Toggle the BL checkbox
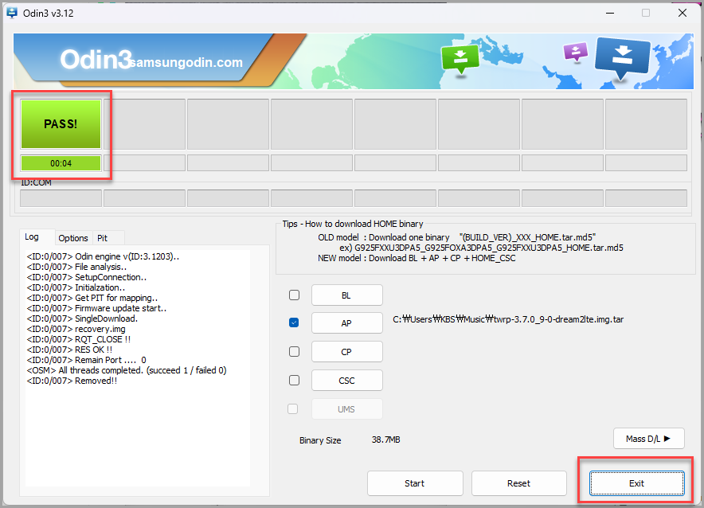The width and height of the screenshot is (704, 508). coord(294,295)
